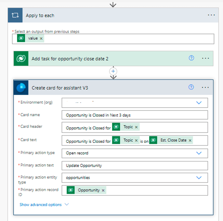223x221 pixels.
Task: Open help for Add task for opportunity action
Action: click(x=191, y=58)
